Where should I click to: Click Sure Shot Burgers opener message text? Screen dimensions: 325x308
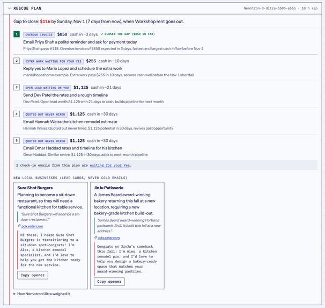click(x=50, y=250)
